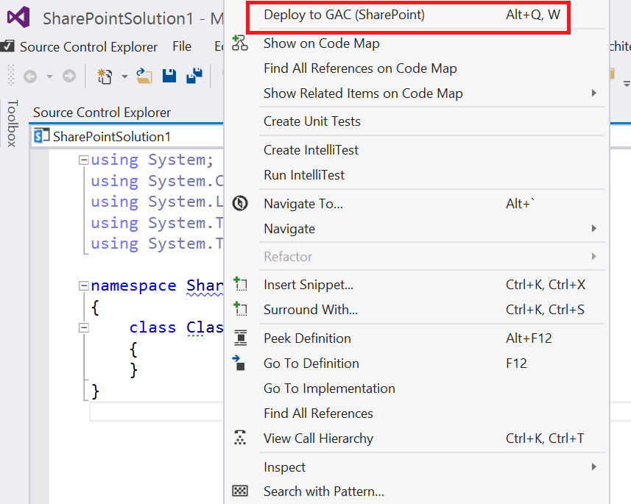Click the SharePoint project icon in the navigation bar

tap(41, 136)
